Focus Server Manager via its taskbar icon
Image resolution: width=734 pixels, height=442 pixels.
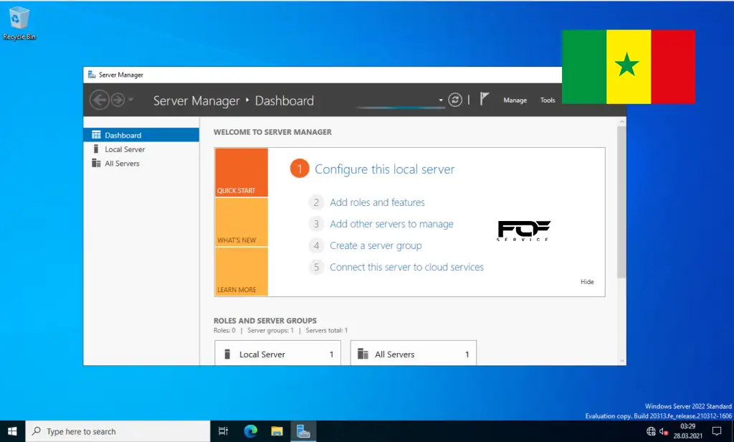(303, 431)
